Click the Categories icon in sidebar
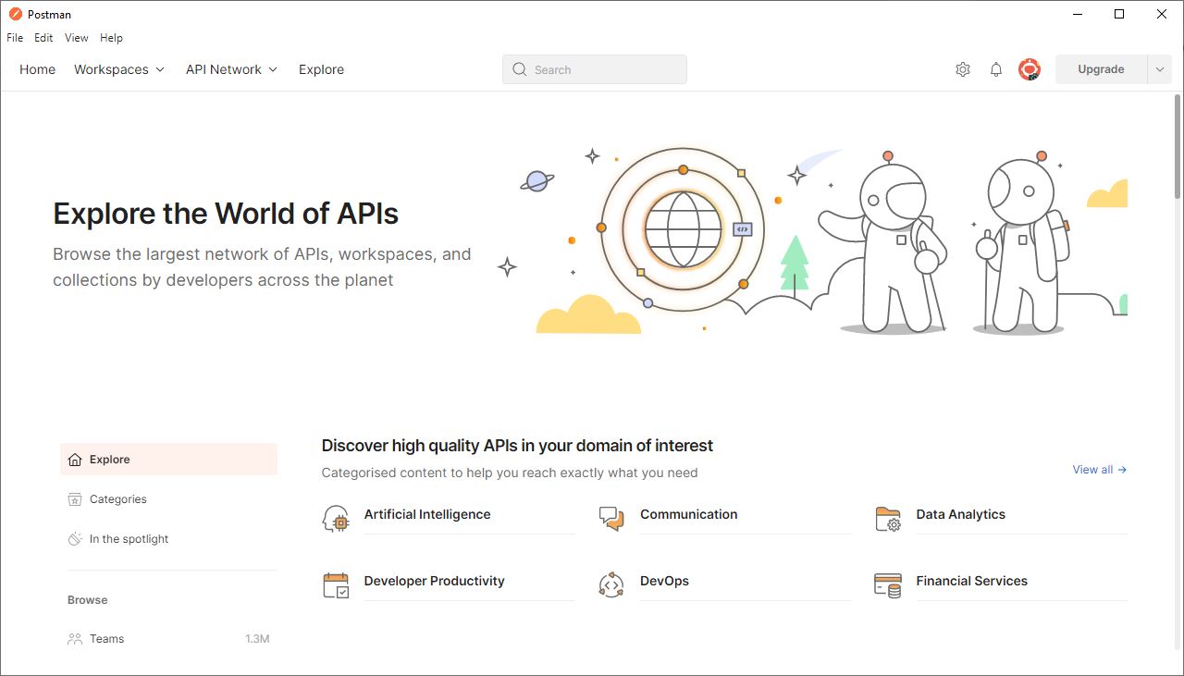 (x=75, y=499)
